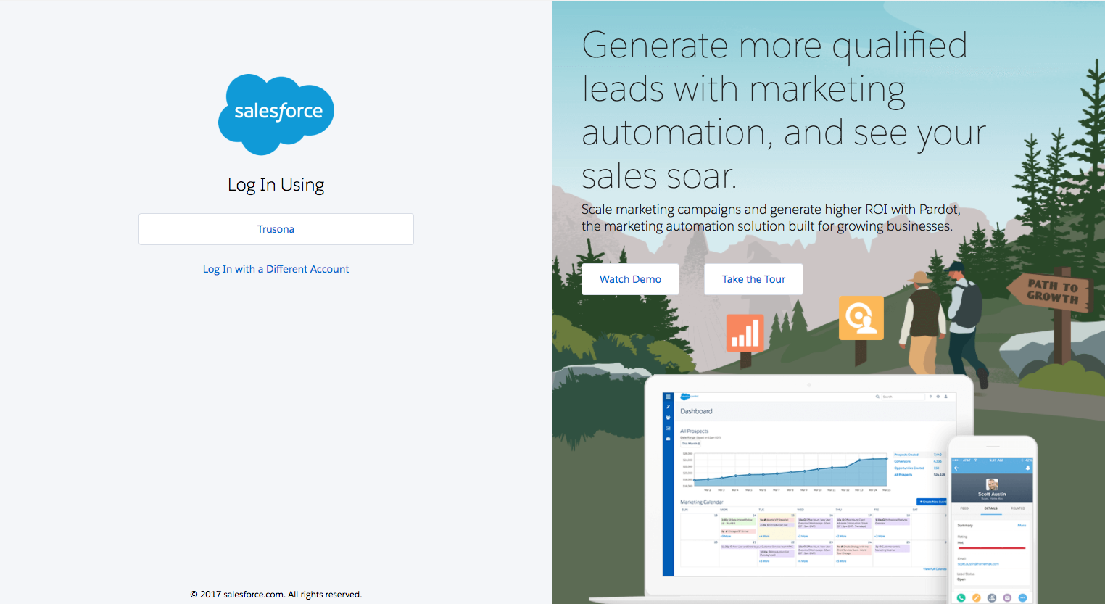Click the 'Log In Using' heading
The height and width of the screenshot is (604, 1105).
pyautogui.click(x=276, y=185)
